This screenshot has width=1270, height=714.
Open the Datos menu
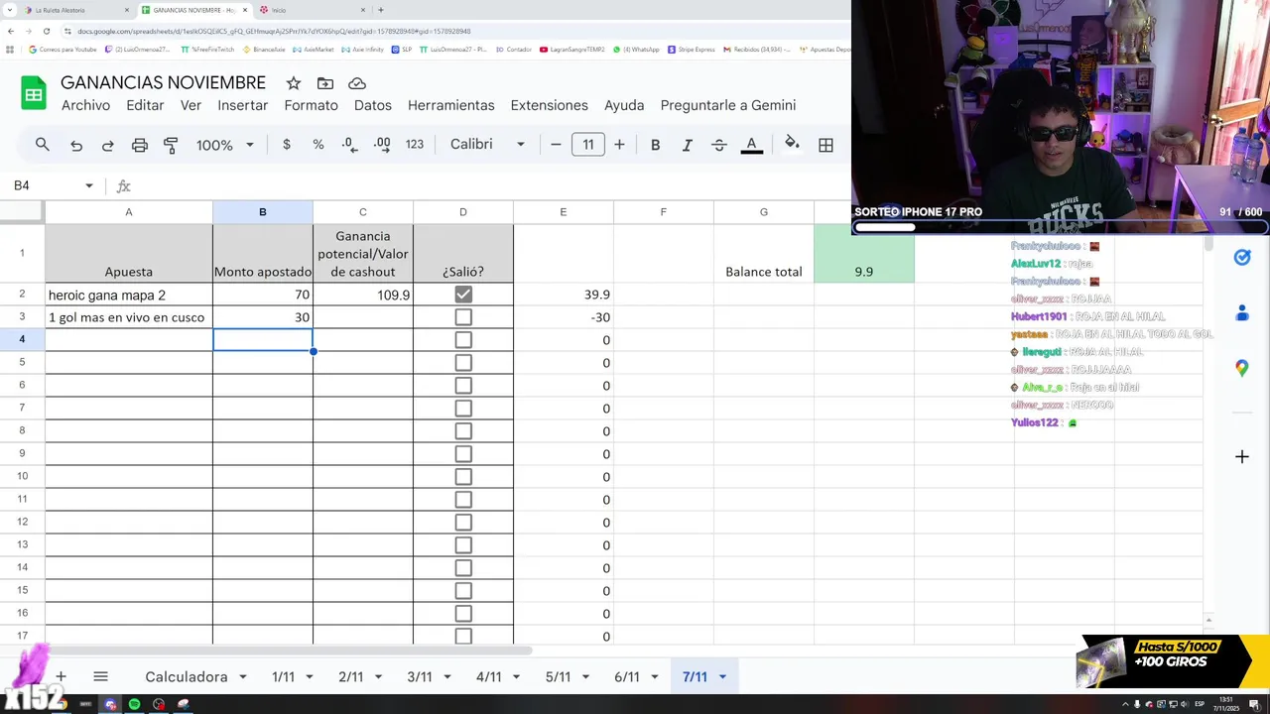coord(373,105)
